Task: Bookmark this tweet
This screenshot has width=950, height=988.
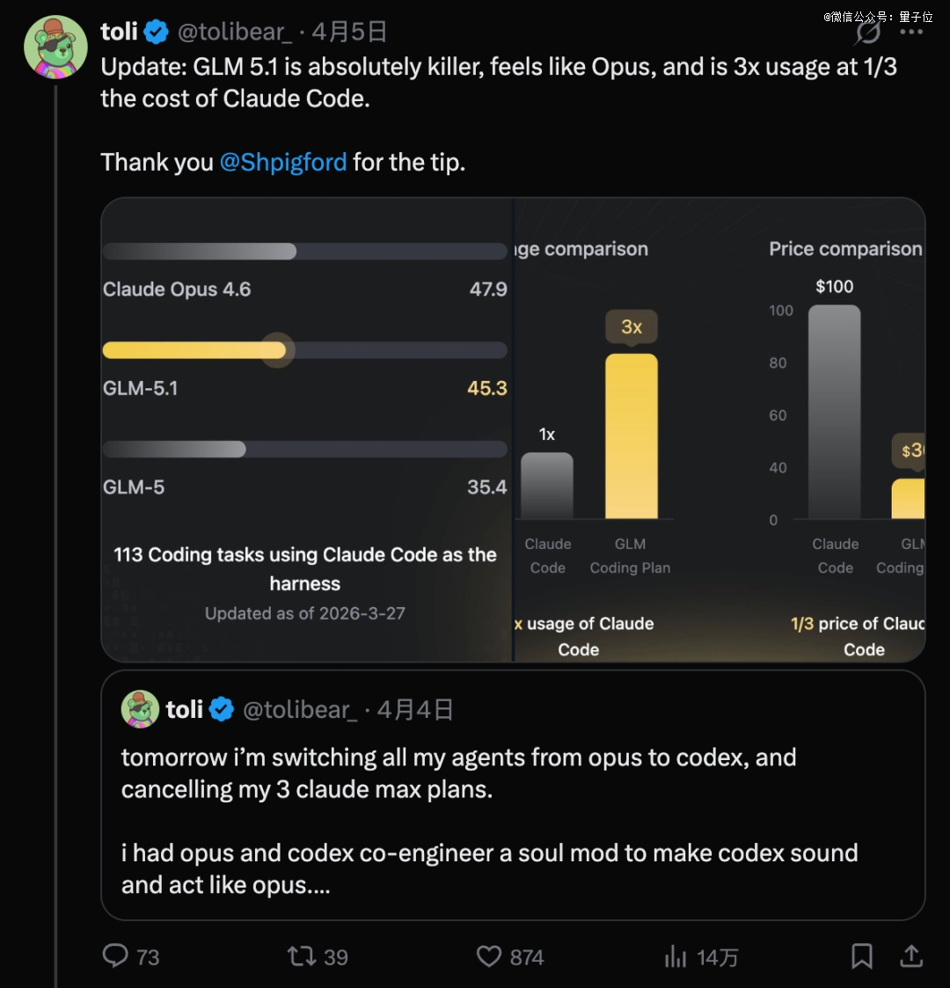Action: click(x=862, y=955)
